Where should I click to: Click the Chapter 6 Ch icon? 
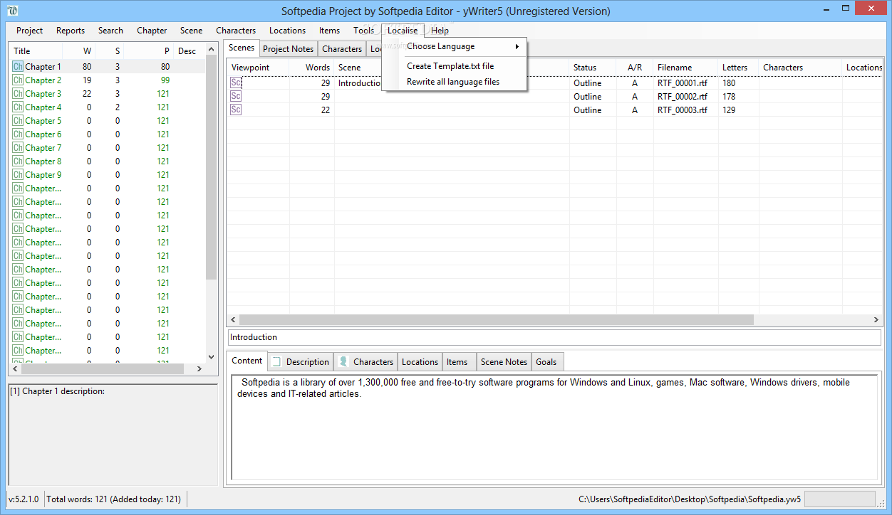(18, 134)
